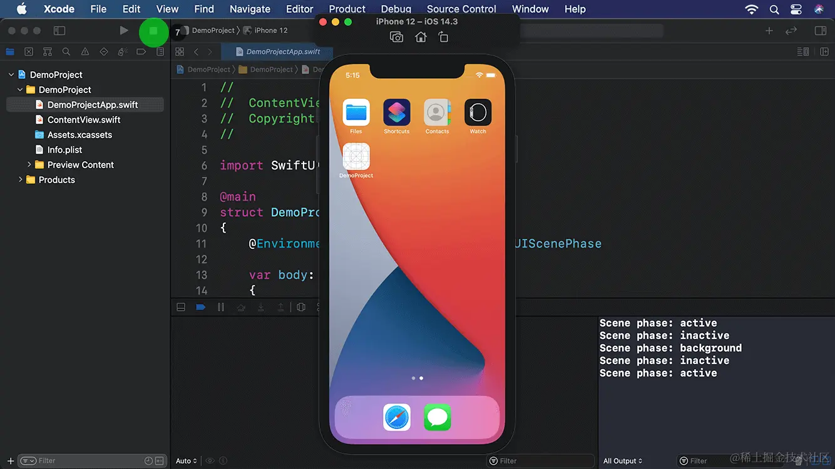Expand the Preview Content folder

point(29,165)
